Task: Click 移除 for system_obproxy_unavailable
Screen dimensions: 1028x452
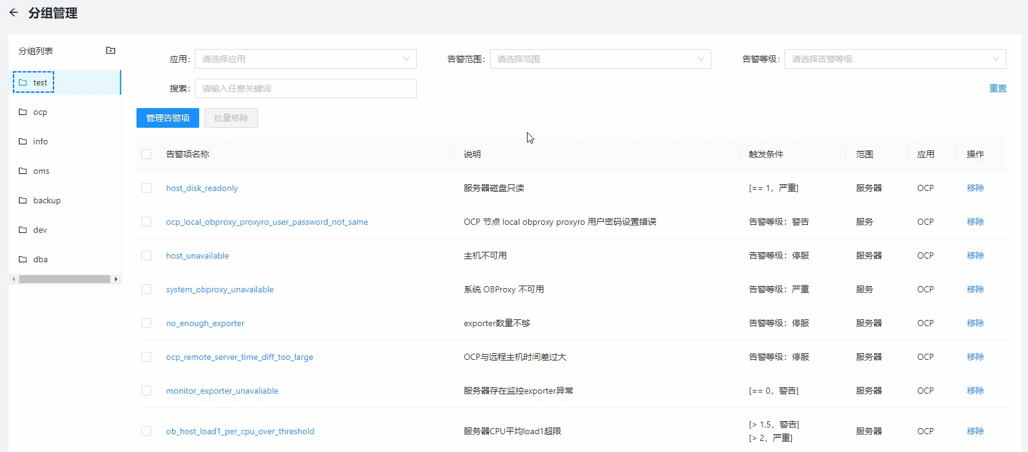Action: tap(975, 289)
